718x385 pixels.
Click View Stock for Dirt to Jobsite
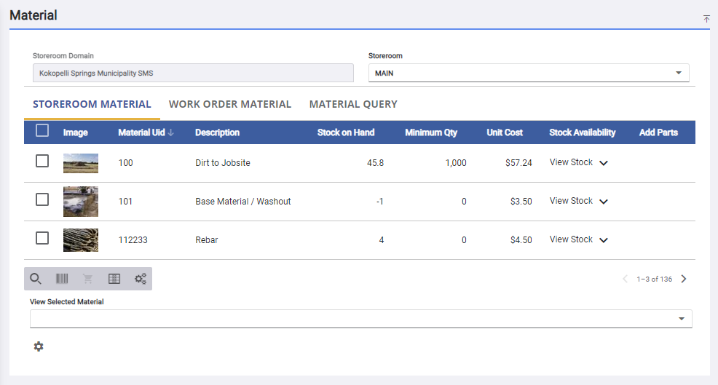tap(572, 162)
